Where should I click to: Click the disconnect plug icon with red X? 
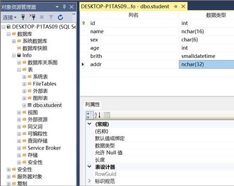[x=32, y=17]
